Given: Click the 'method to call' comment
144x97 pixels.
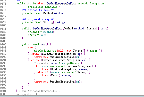Looking at the screenshot, I should (x=38, y=10).
